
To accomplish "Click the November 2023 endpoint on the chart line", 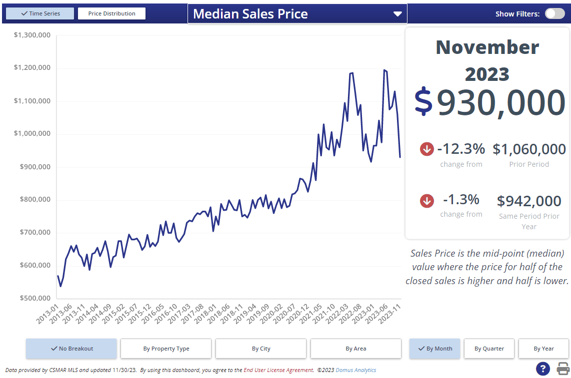I will 400,157.
